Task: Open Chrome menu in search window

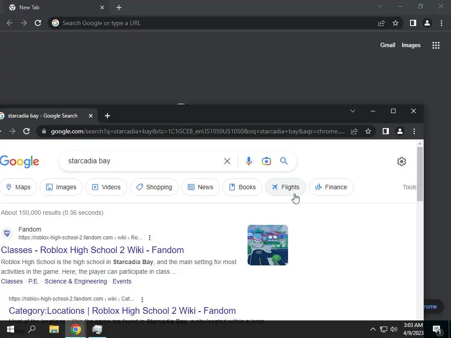Action: pyautogui.click(x=414, y=131)
